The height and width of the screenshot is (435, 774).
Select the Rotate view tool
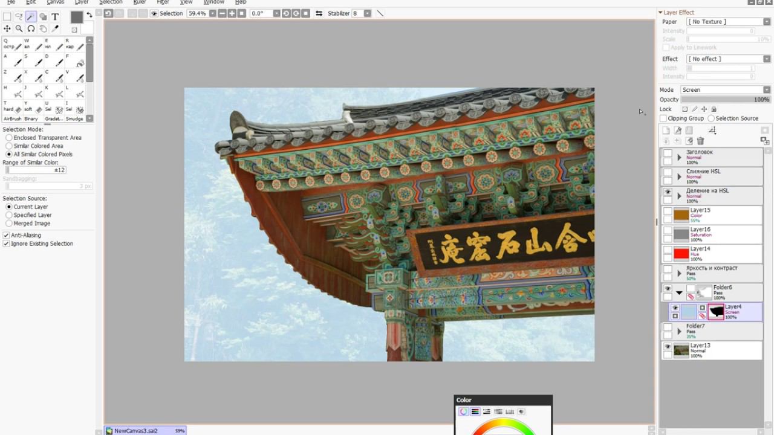(x=31, y=28)
